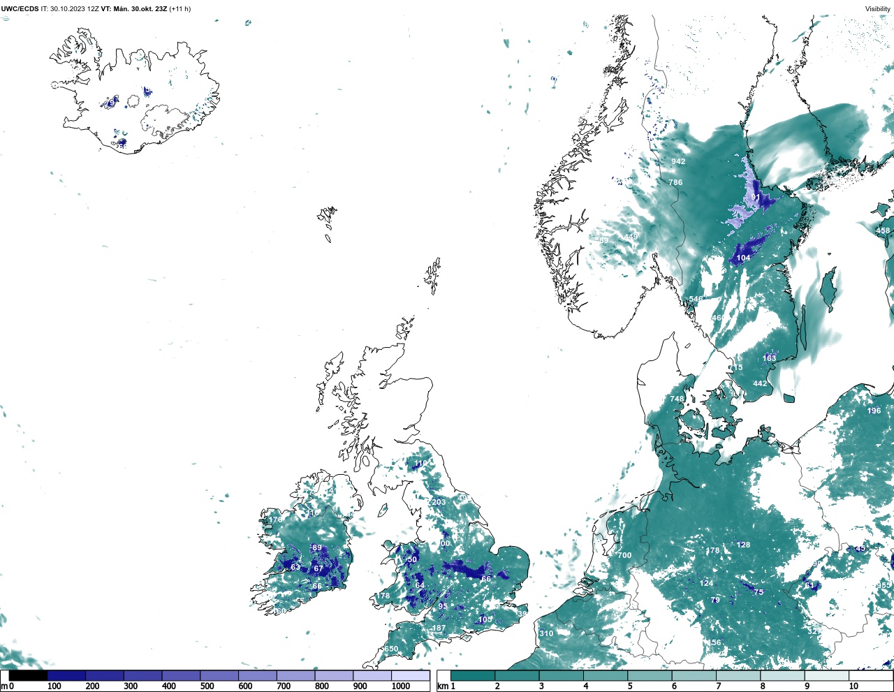This screenshot has height=692, width=894.
Task: Click the 'km' unit label in the legend
Action: click(443, 686)
